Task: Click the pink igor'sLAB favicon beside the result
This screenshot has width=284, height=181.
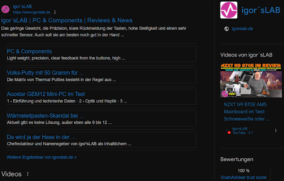Action: pyautogui.click(x=5, y=9)
